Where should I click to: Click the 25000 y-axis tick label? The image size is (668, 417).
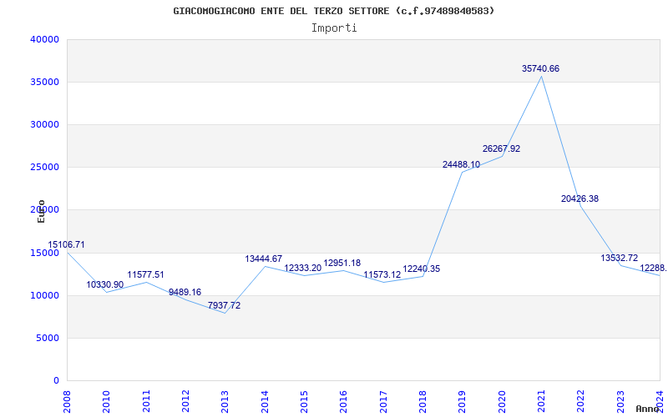tap(44, 168)
